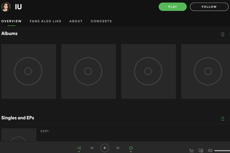Adjust the volume slider
230x153 pixels.
(x=222, y=150)
